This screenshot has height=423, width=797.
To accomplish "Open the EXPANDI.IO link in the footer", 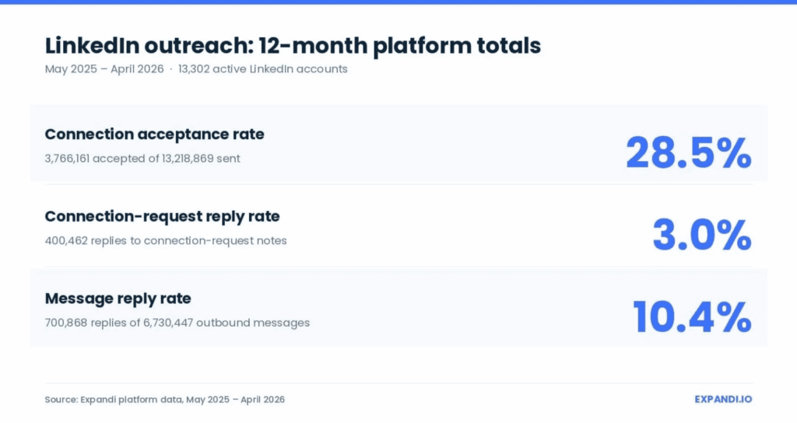I will (x=723, y=399).
